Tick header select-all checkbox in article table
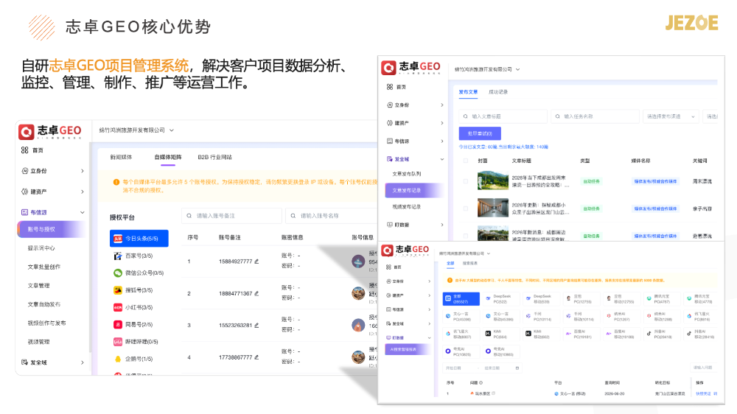The image size is (737, 414). point(466,161)
